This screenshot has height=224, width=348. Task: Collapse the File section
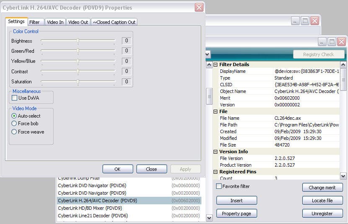(215, 111)
